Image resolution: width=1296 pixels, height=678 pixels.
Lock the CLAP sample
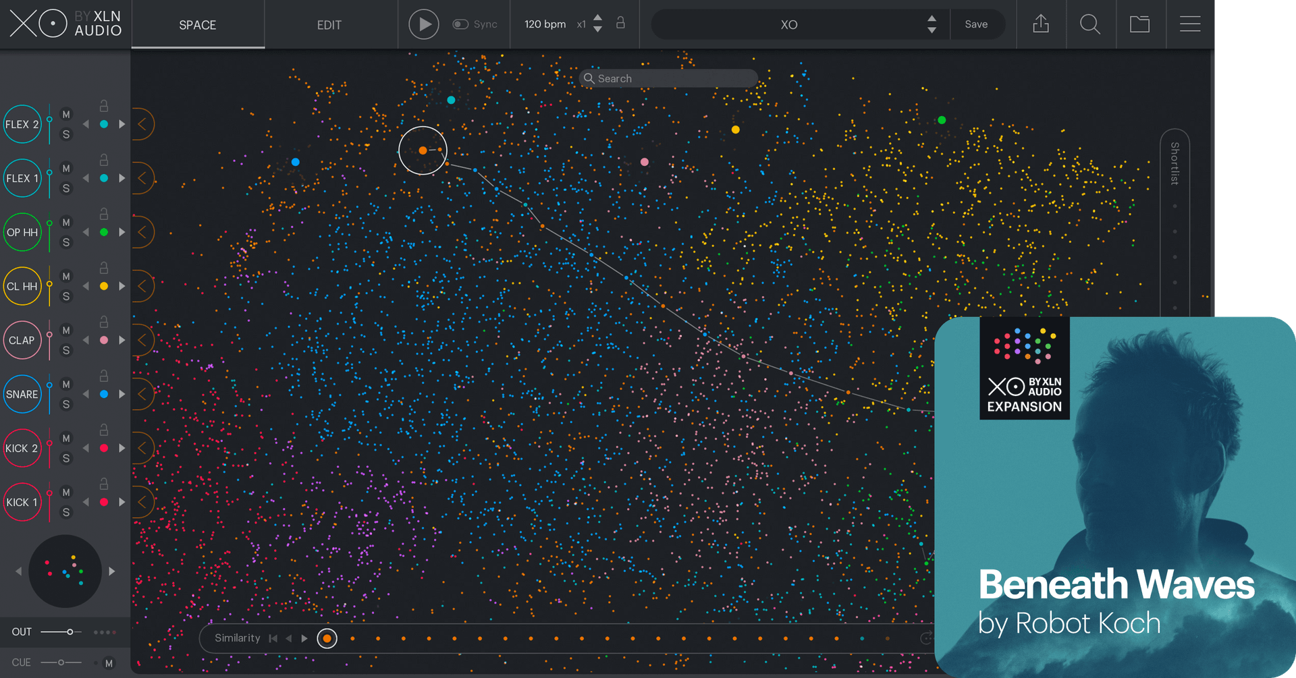[x=104, y=322]
